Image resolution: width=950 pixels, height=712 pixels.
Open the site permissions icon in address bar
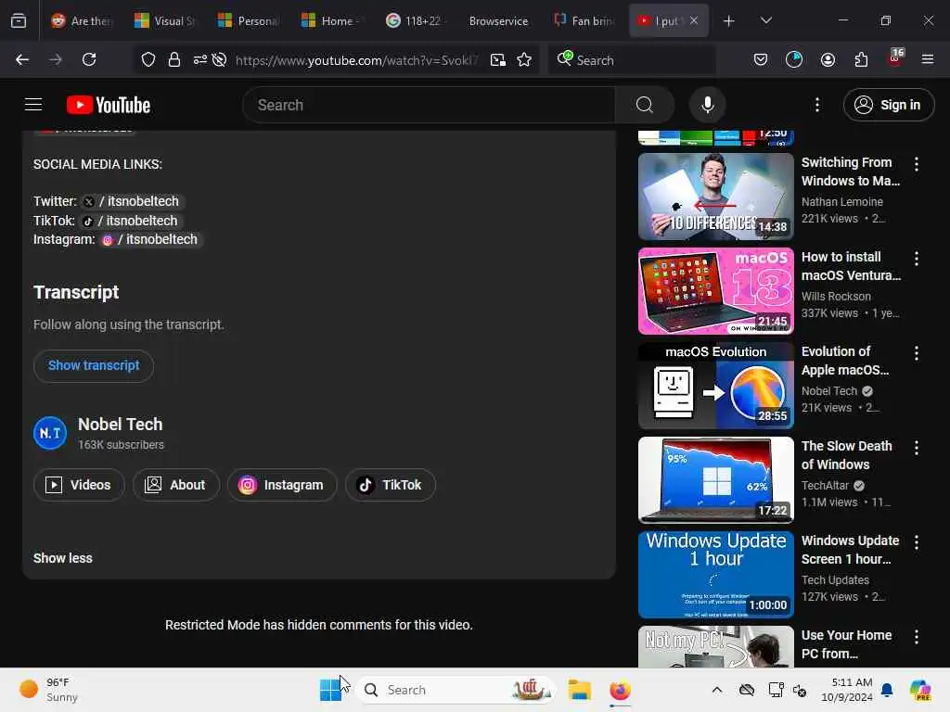(x=200, y=59)
